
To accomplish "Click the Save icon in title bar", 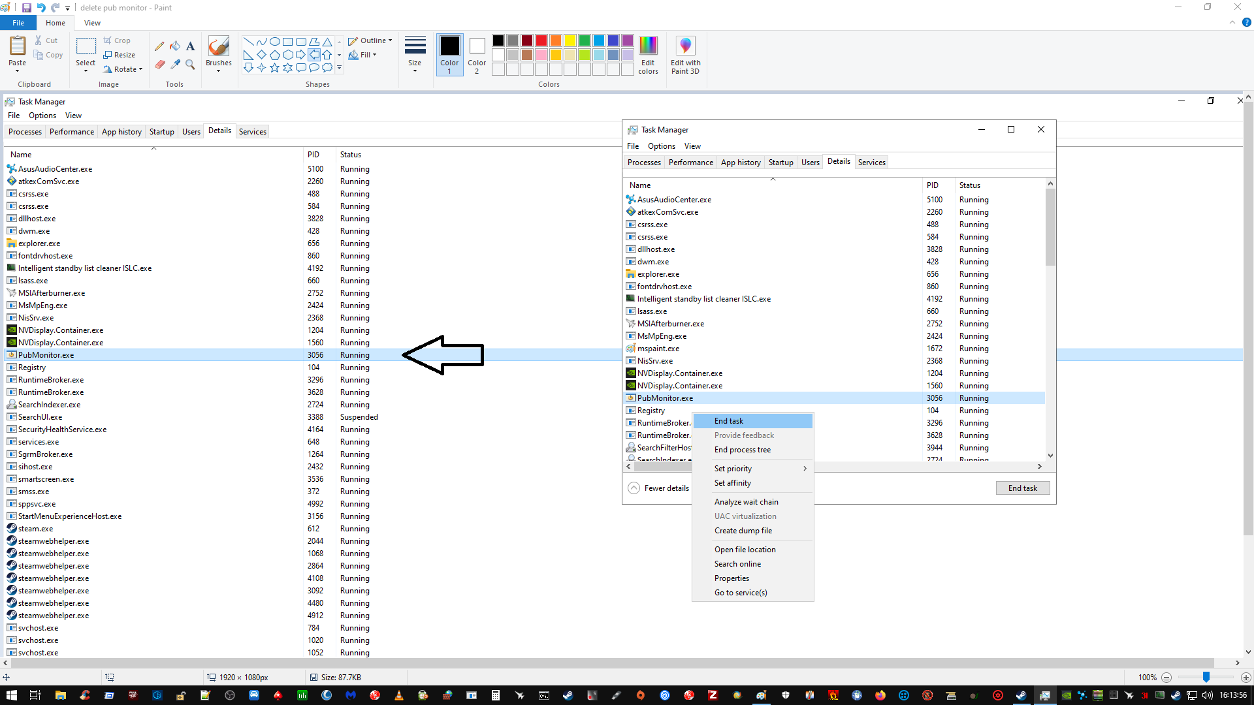I will [x=27, y=8].
